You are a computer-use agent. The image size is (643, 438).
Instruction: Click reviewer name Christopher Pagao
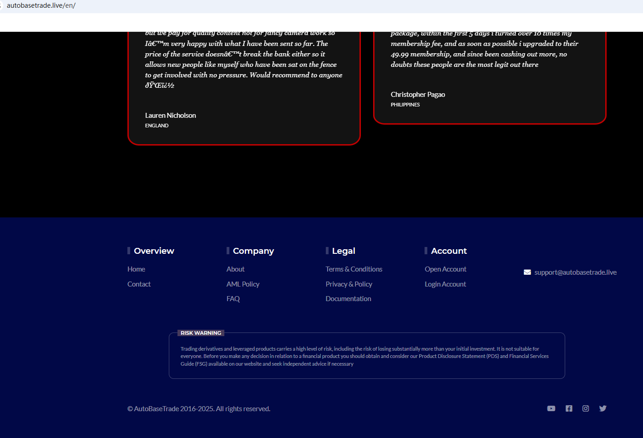418,95
